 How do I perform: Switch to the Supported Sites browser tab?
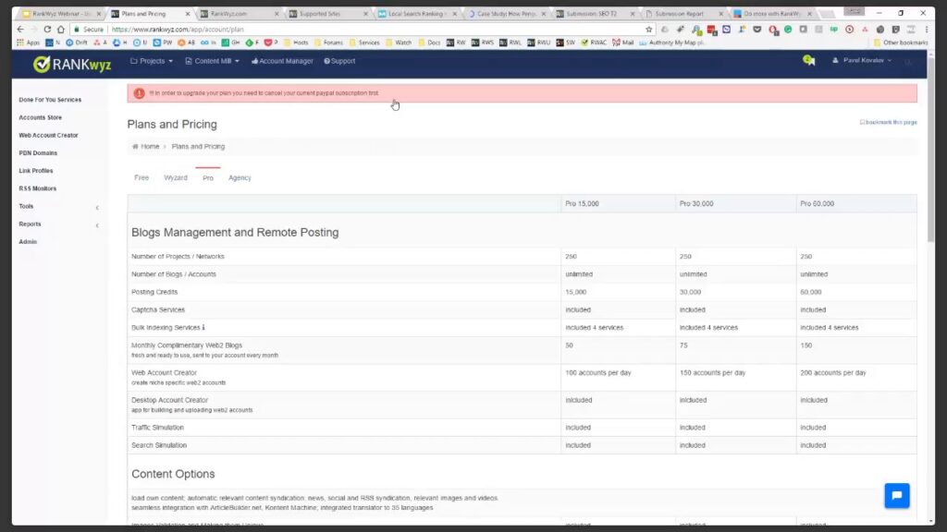pos(326,13)
